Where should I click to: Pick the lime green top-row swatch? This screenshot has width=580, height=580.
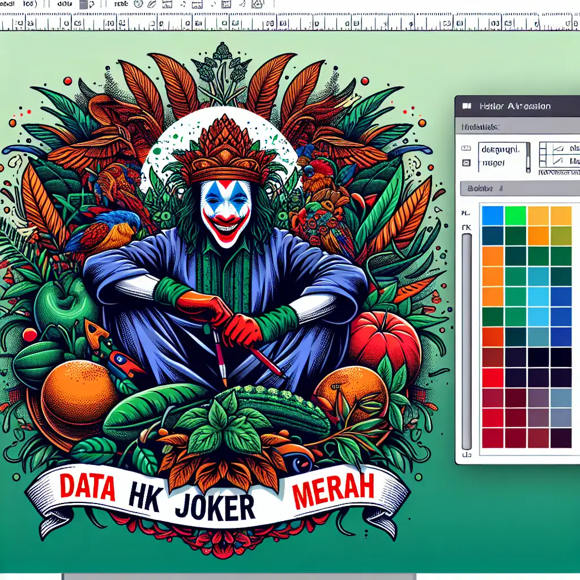515,216
